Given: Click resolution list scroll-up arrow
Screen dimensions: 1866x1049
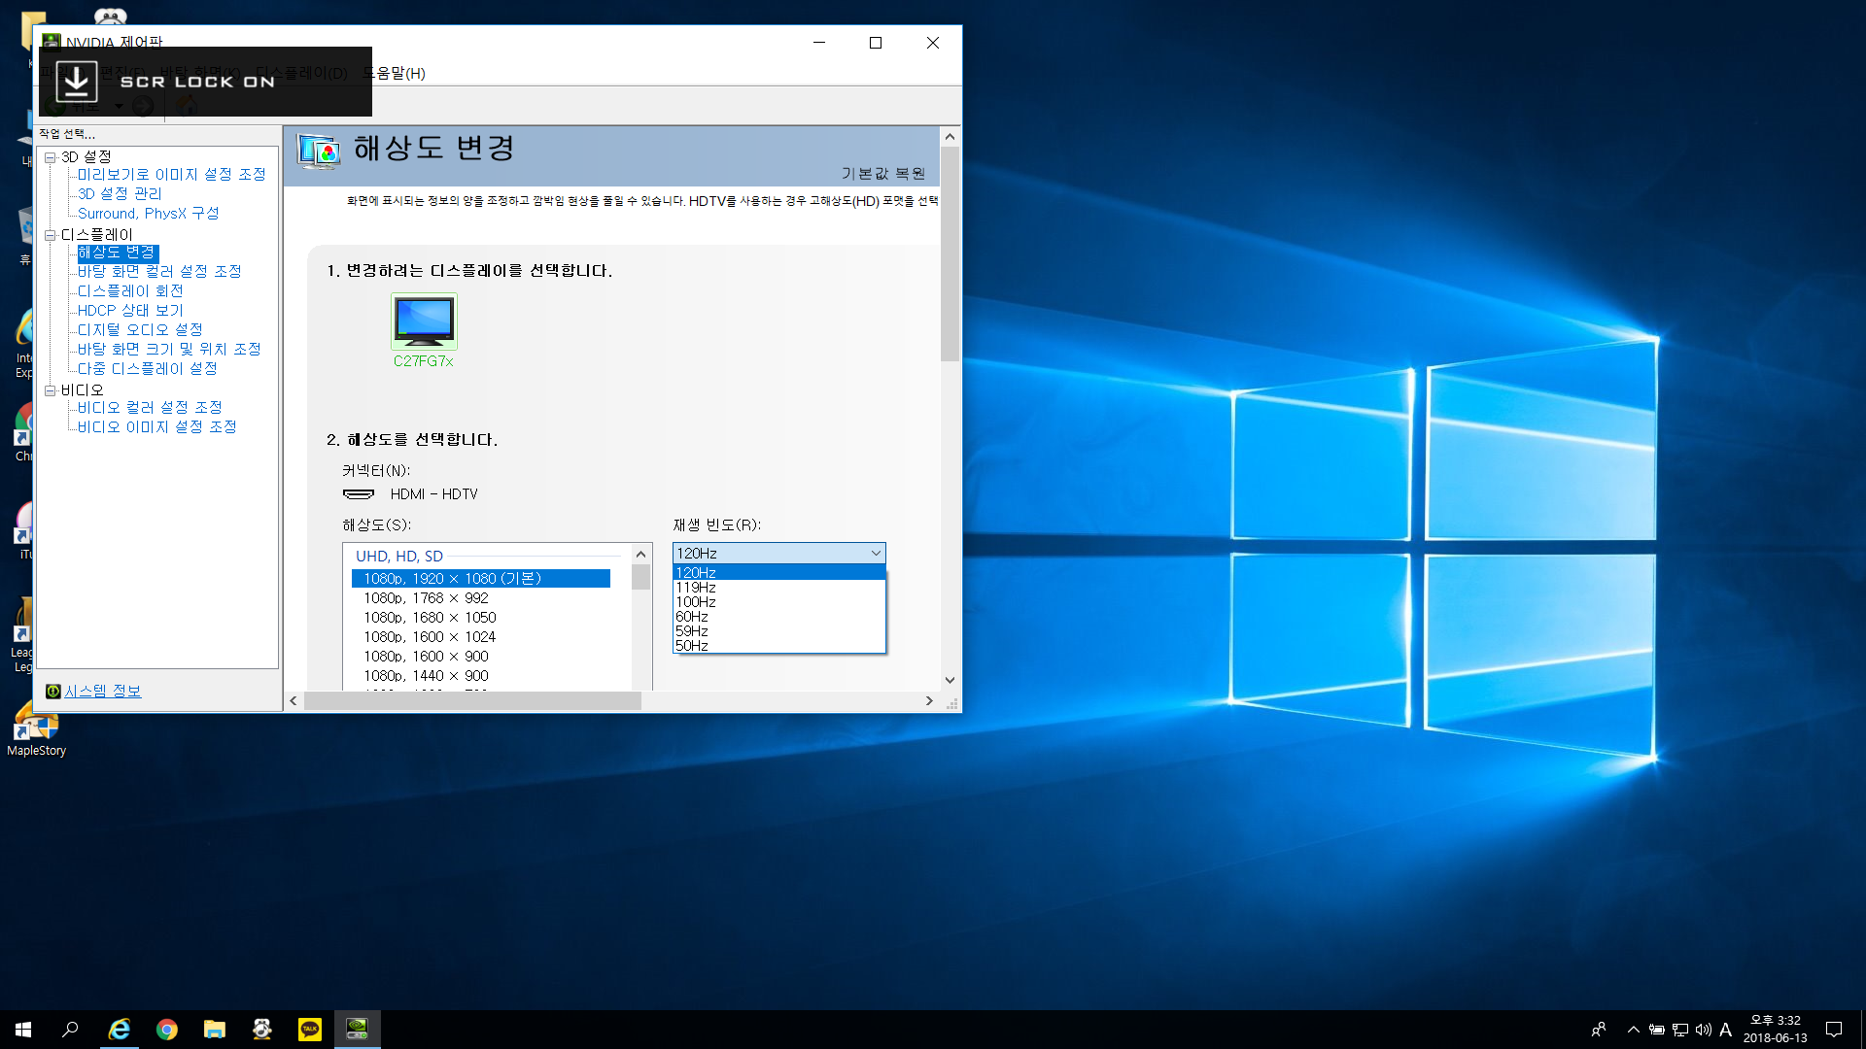Looking at the screenshot, I should coord(640,554).
